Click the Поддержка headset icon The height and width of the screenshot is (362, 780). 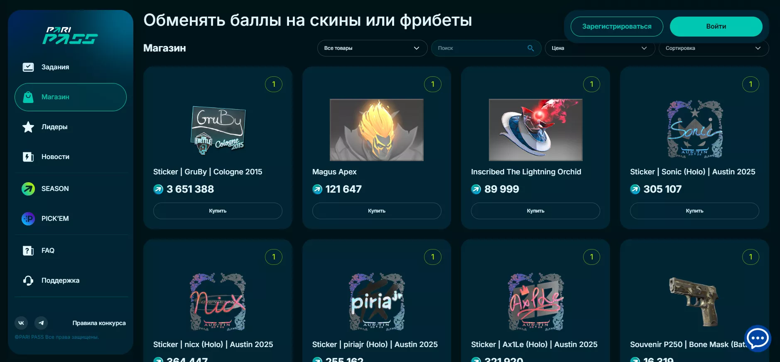28,281
